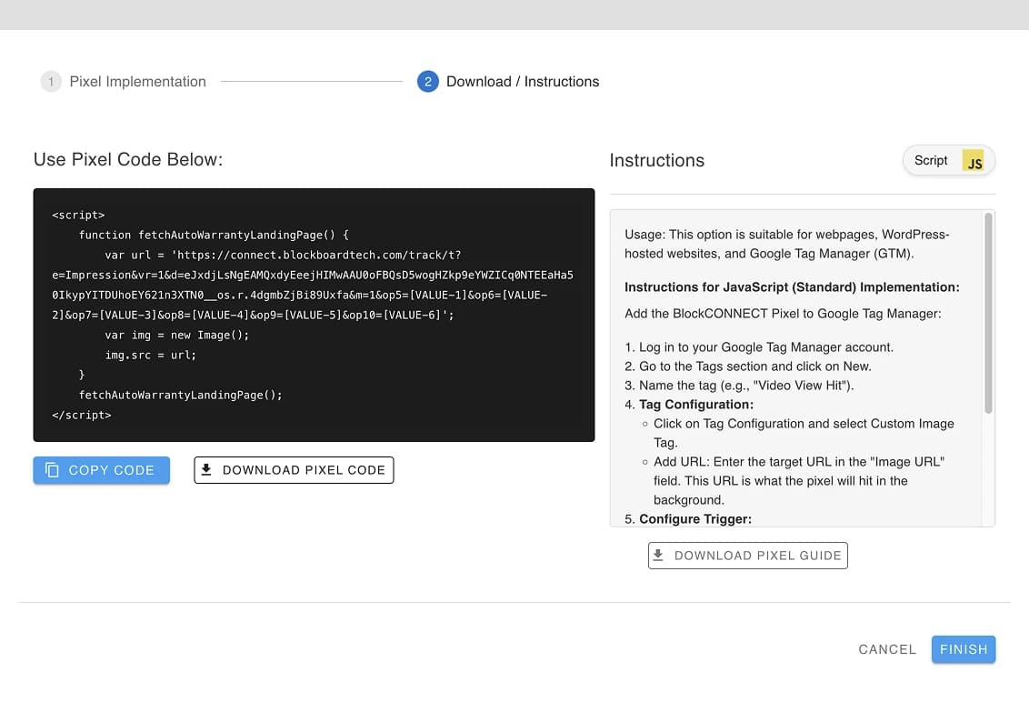Click the 'Tag Configuration:' heading text

(696, 405)
